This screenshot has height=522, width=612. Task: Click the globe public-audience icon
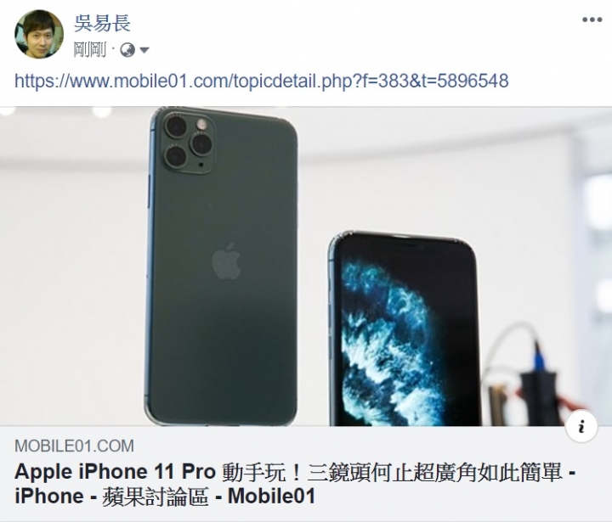coord(127,50)
